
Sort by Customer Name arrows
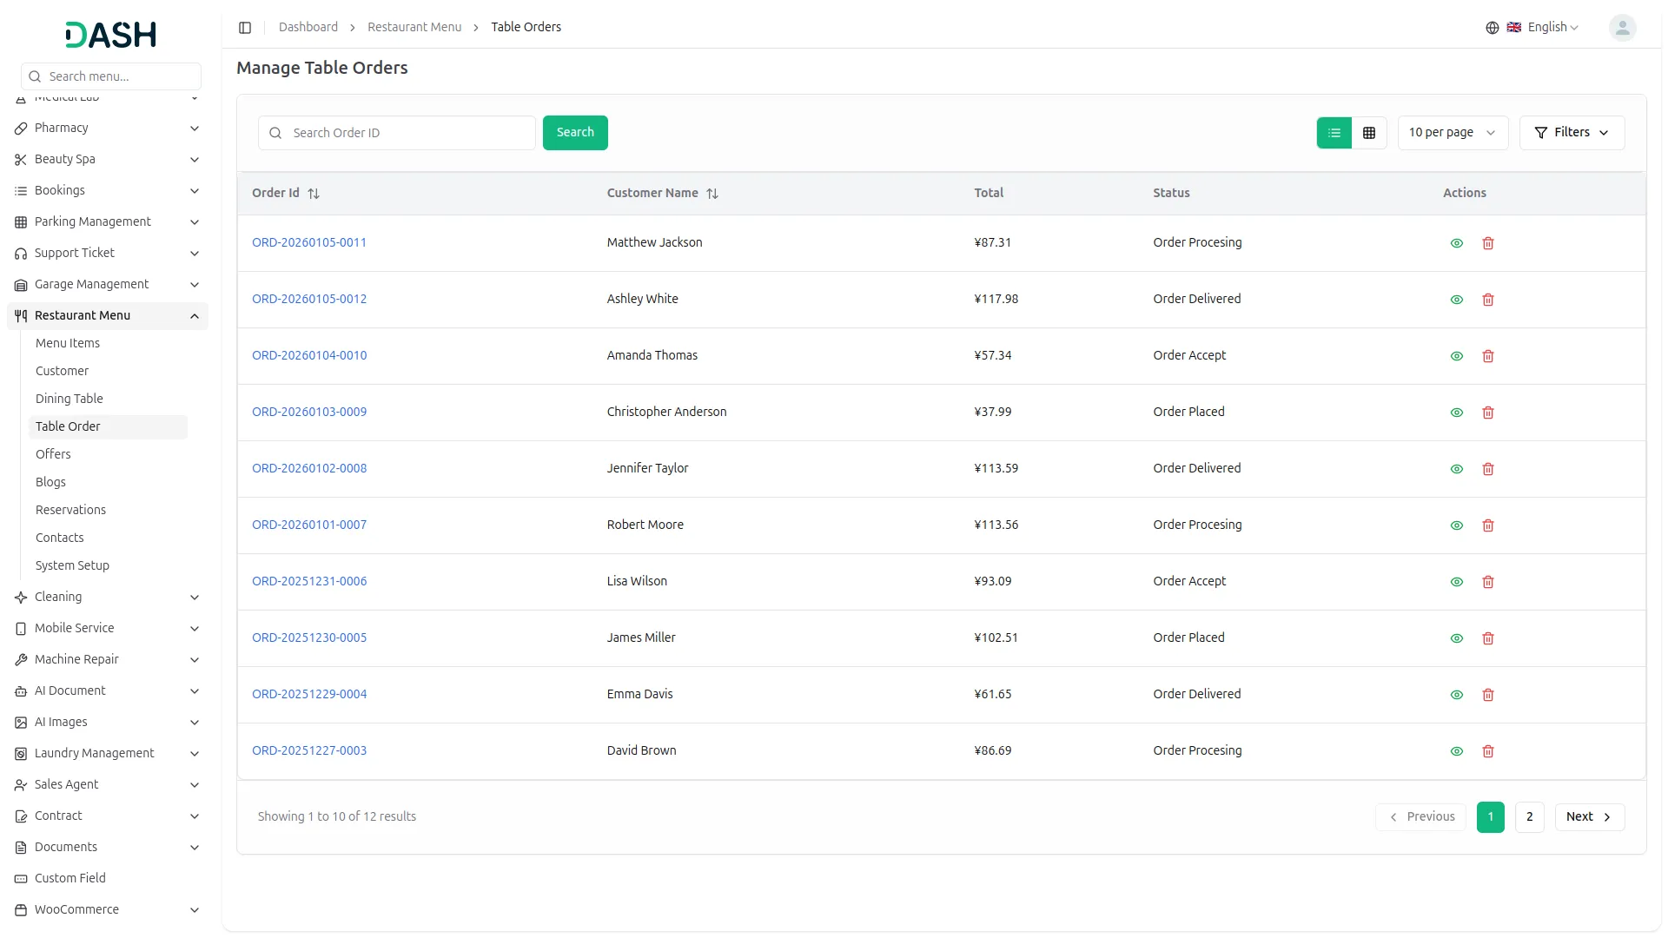point(712,194)
